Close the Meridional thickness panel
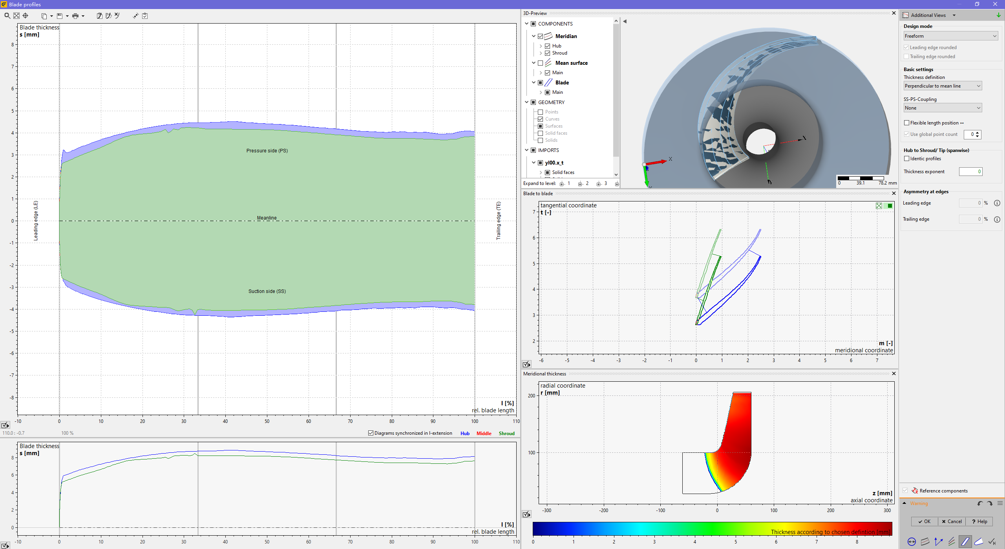Viewport: 1005px width, 549px height. click(x=894, y=373)
